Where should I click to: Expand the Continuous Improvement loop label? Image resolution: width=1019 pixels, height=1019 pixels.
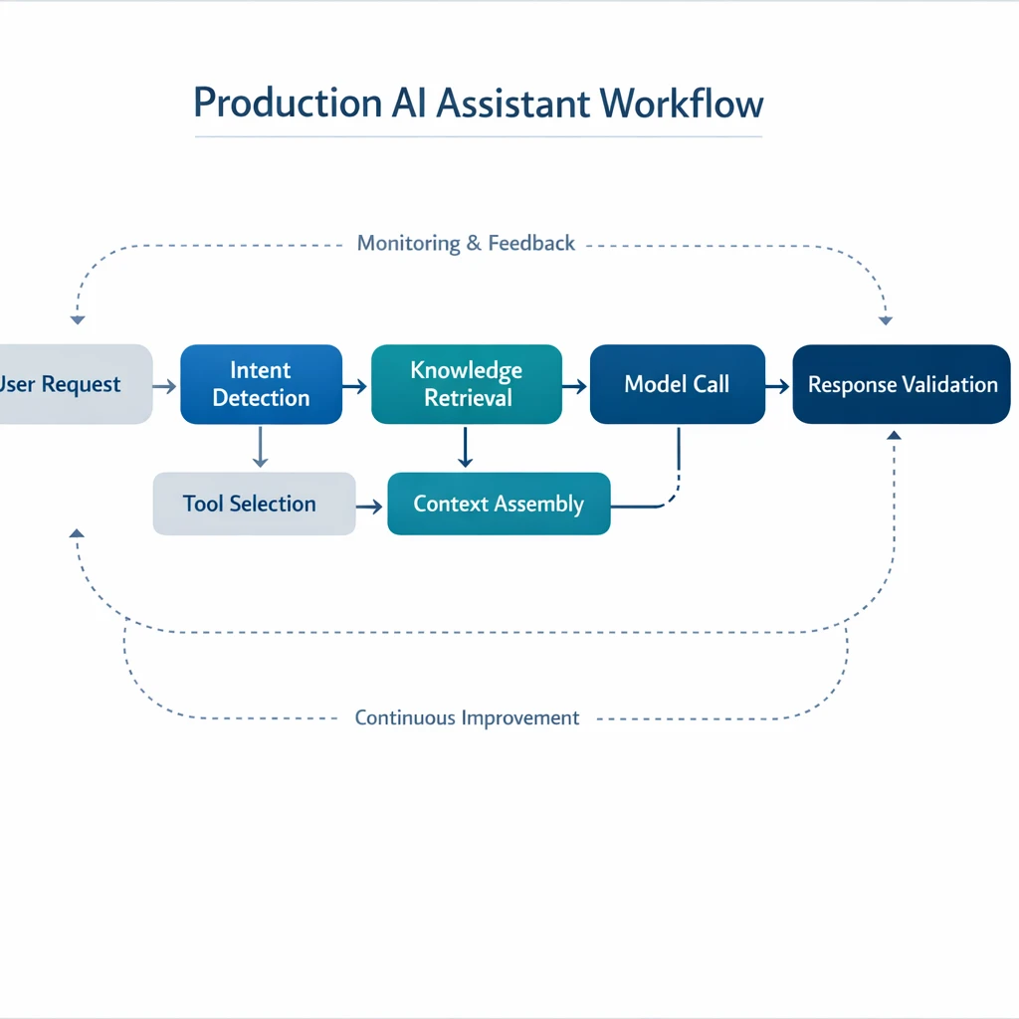467,717
